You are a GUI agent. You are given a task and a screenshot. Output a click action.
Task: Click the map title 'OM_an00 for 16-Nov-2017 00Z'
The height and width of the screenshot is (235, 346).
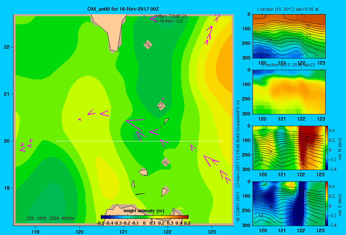point(123,9)
